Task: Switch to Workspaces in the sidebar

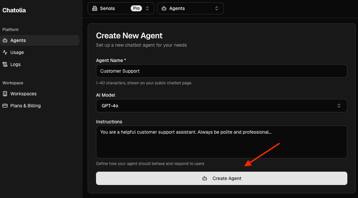Action: point(23,94)
